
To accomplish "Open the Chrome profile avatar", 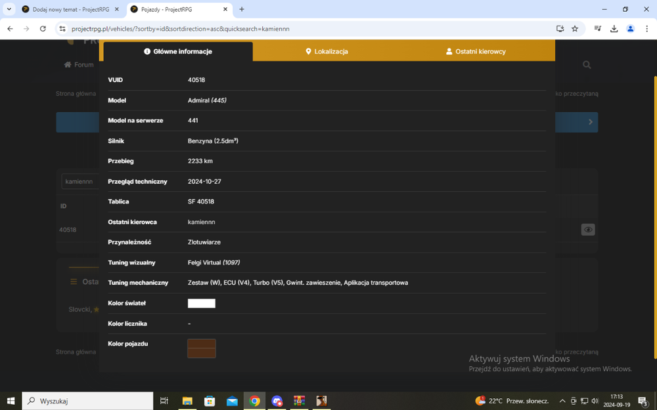I will (x=630, y=28).
